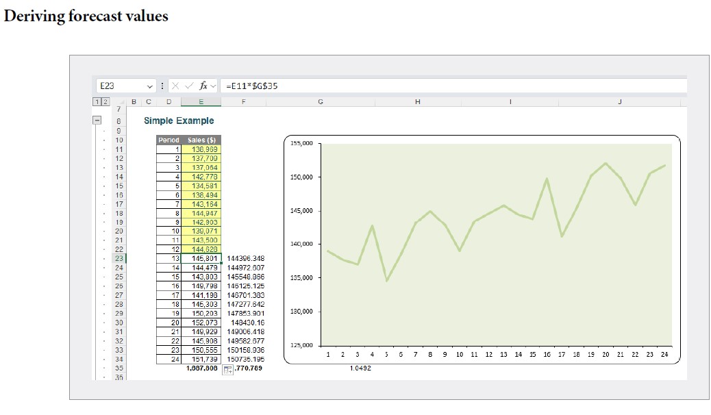Viewport: 711px width, 415px height.
Task: Click the Insert Function fx icon
Action: click(x=203, y=85)
